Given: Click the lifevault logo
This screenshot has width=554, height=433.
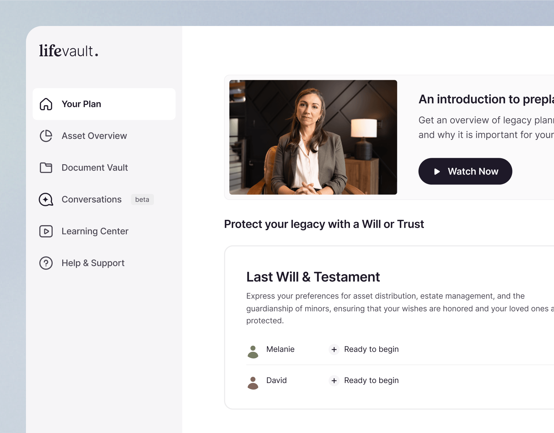Looking at the screenshot, I should pos(69,51).
